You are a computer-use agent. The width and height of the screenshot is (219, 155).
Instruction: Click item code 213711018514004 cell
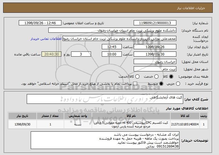coord(185,124)
